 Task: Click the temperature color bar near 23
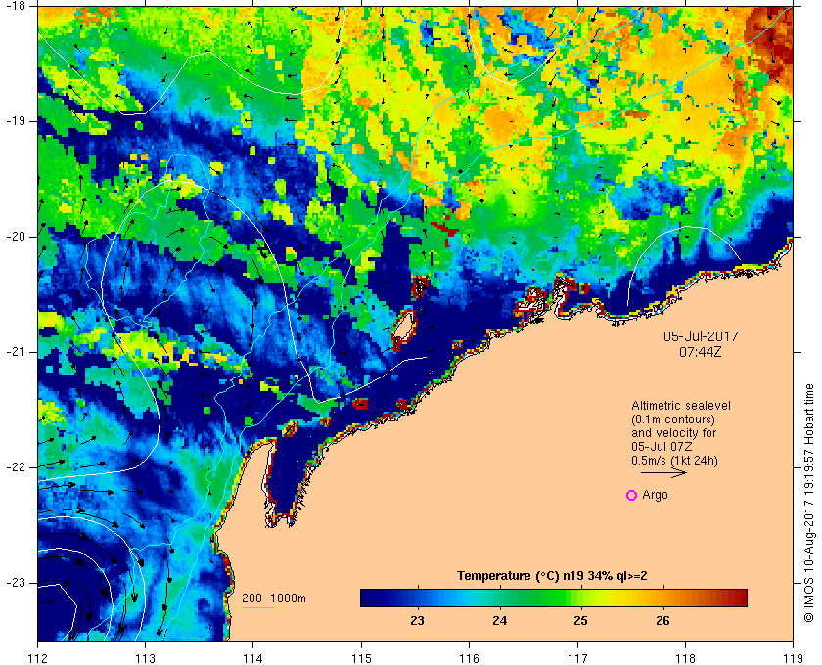[x=417, y=598]
